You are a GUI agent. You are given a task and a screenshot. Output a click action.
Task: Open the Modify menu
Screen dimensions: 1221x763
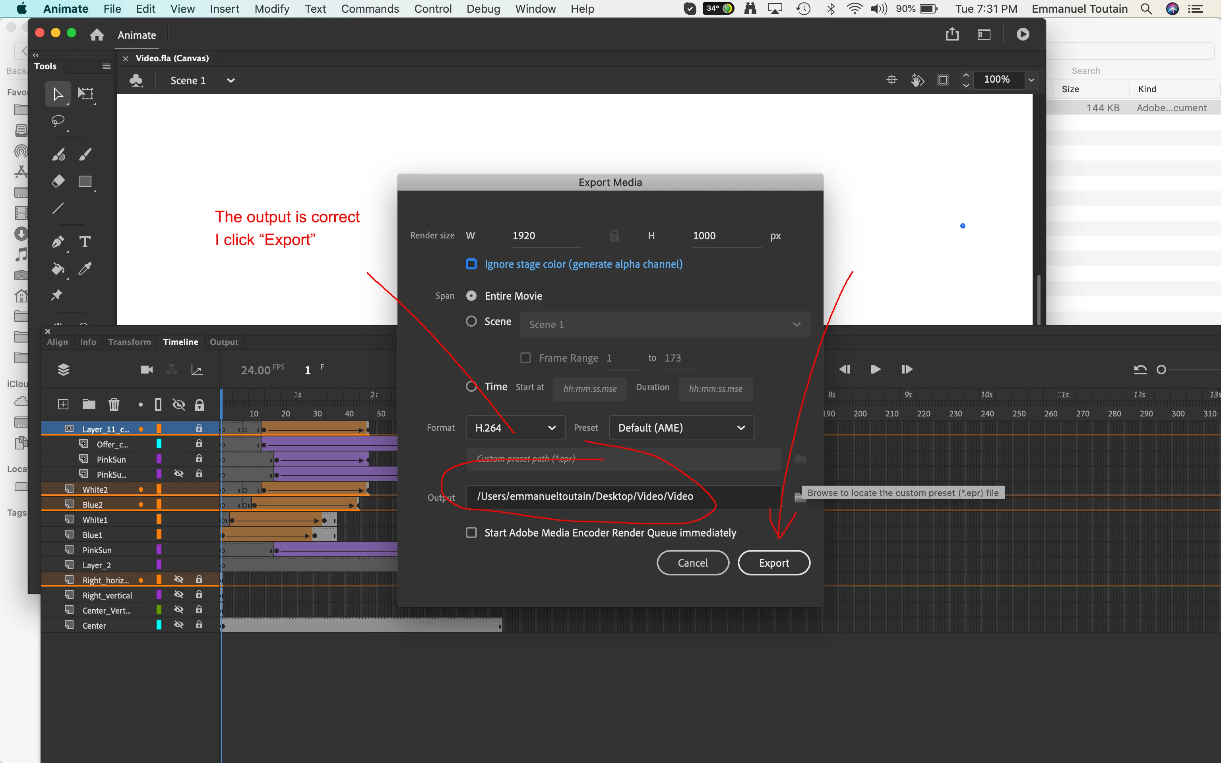(x=271, y=9)
